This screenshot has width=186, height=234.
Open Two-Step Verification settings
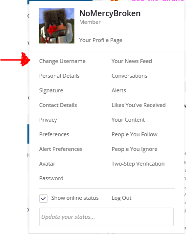[138, 164]
